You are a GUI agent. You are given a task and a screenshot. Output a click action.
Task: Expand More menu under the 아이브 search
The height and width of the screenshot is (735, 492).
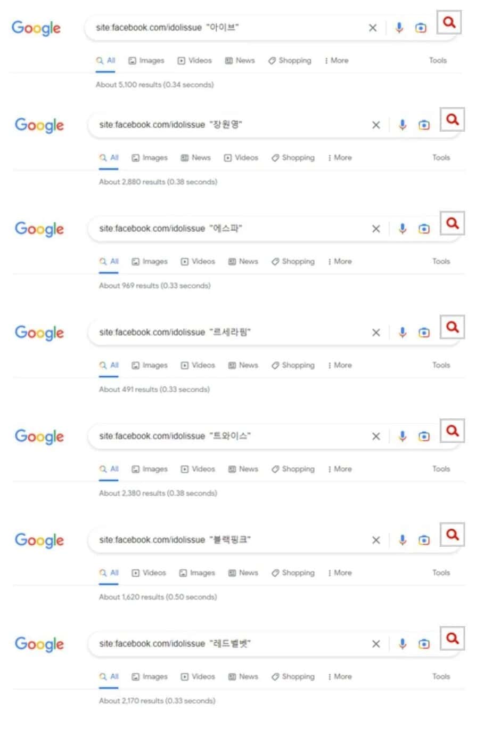tap(337, 61)
